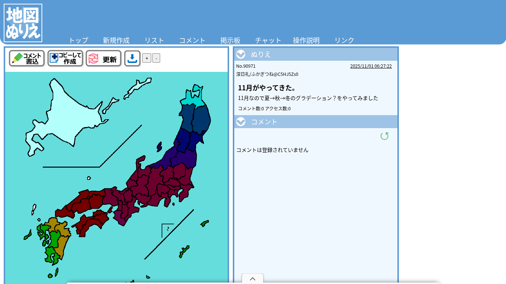506x284 pixels.
Task: Go to the トップ menu item
Action: pyautogui.click(x=78, y=40)
